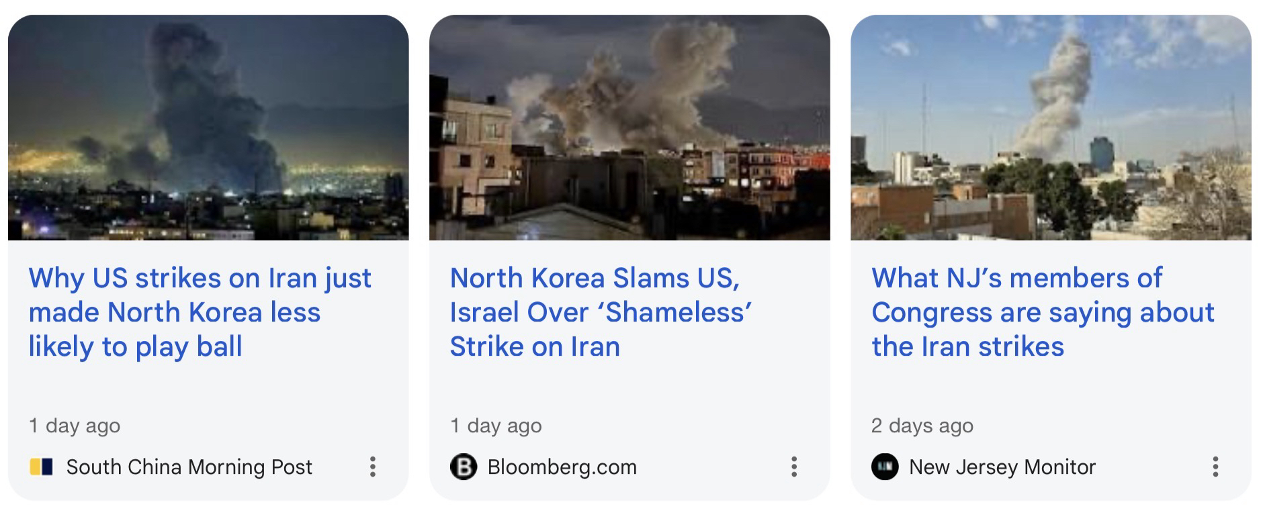The image size is (1261, 525).
Task: Click the Bloomberg article's rooftop smoke thumbnail
Action: [x=629, y=128]
